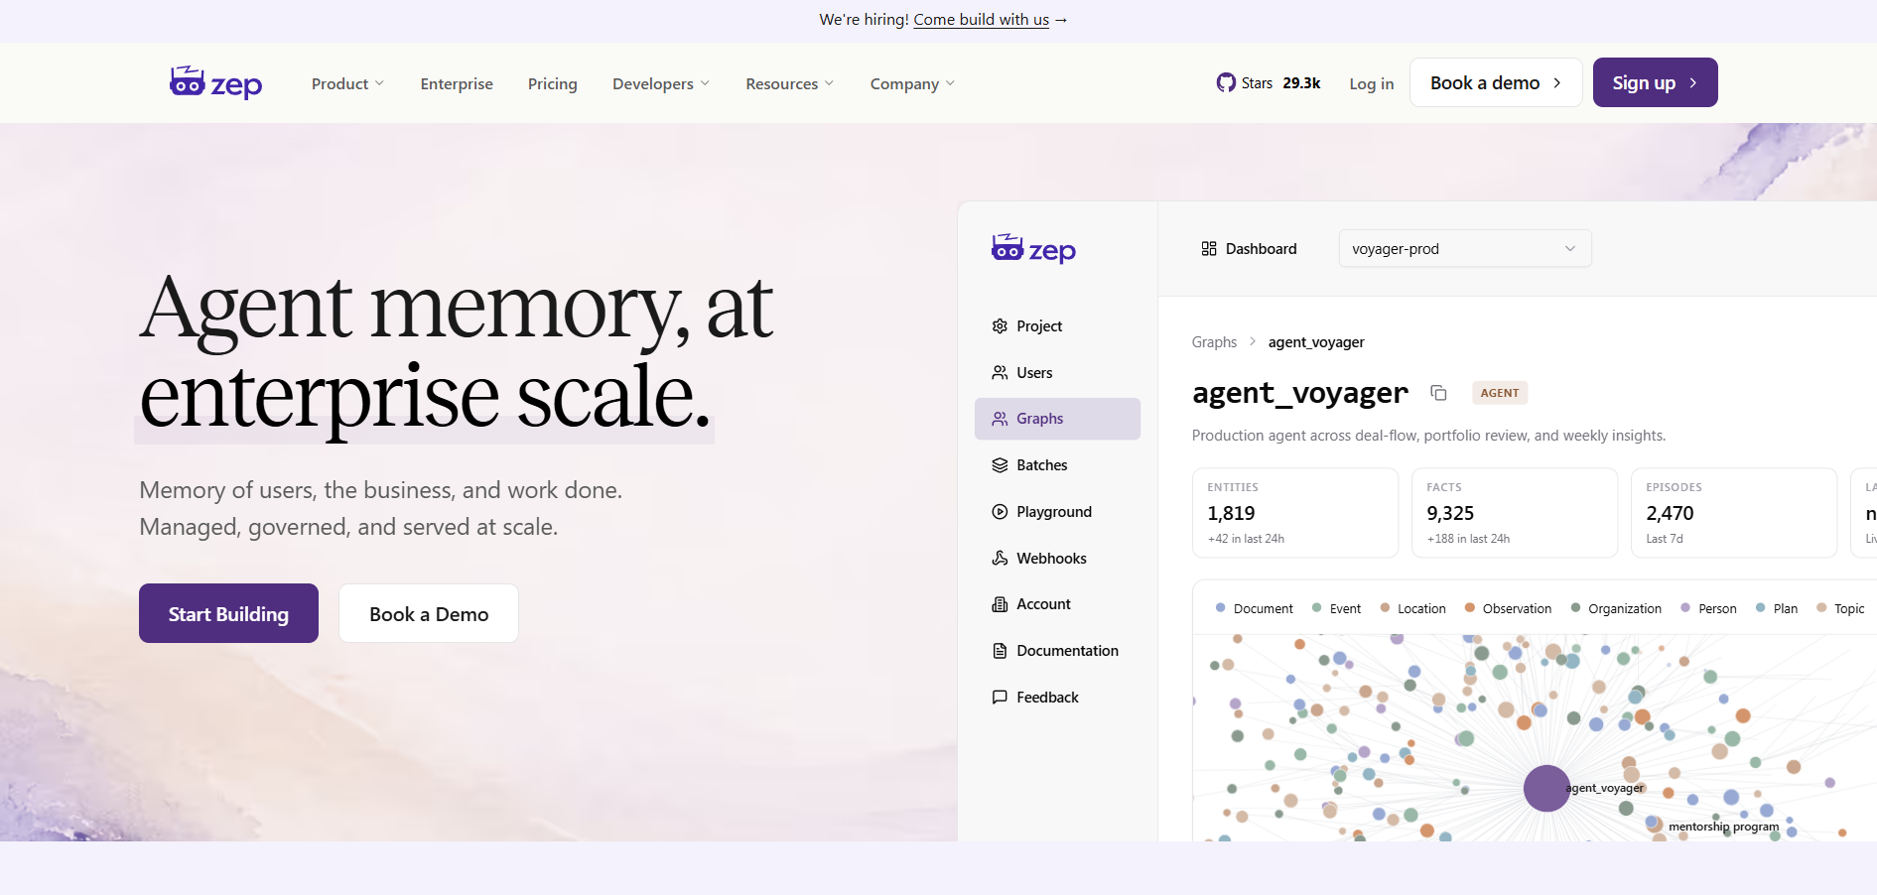The width and height of the screenshot is (1877, 895).
Task: Click the Zep logo in the navbar
Action: [x=215, y=82]
